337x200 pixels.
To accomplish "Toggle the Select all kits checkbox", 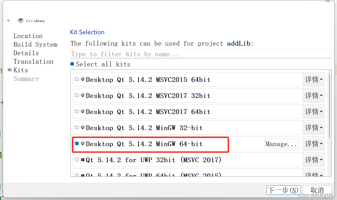I will (x=72, y=64).
